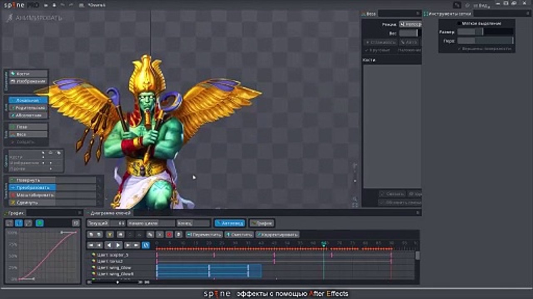
Task: Step to next keyframe
Action: (128, 245)
